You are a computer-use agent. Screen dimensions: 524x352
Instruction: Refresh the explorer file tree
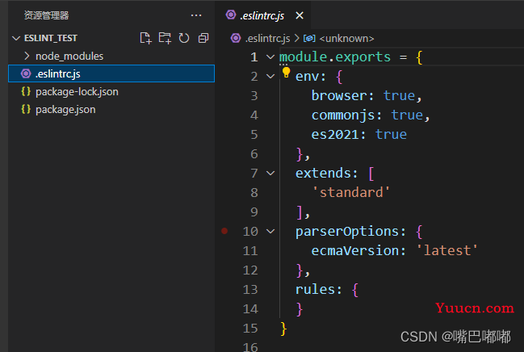coord(184,38)
